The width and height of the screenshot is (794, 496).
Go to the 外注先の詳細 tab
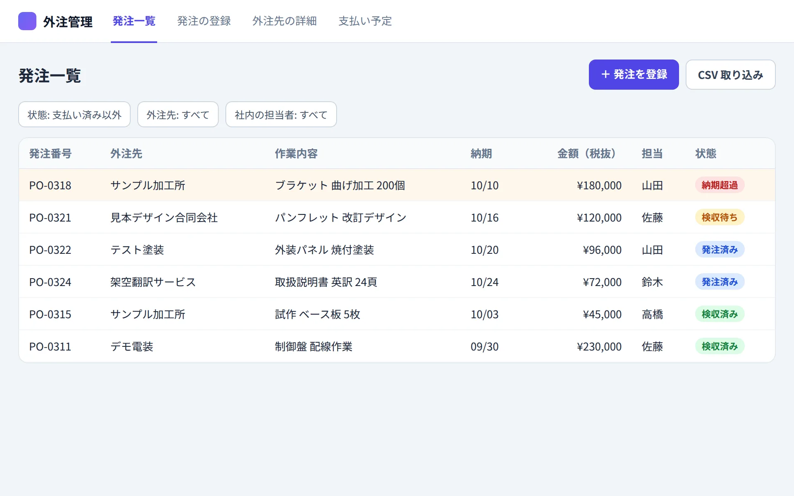tap(285, 21)
